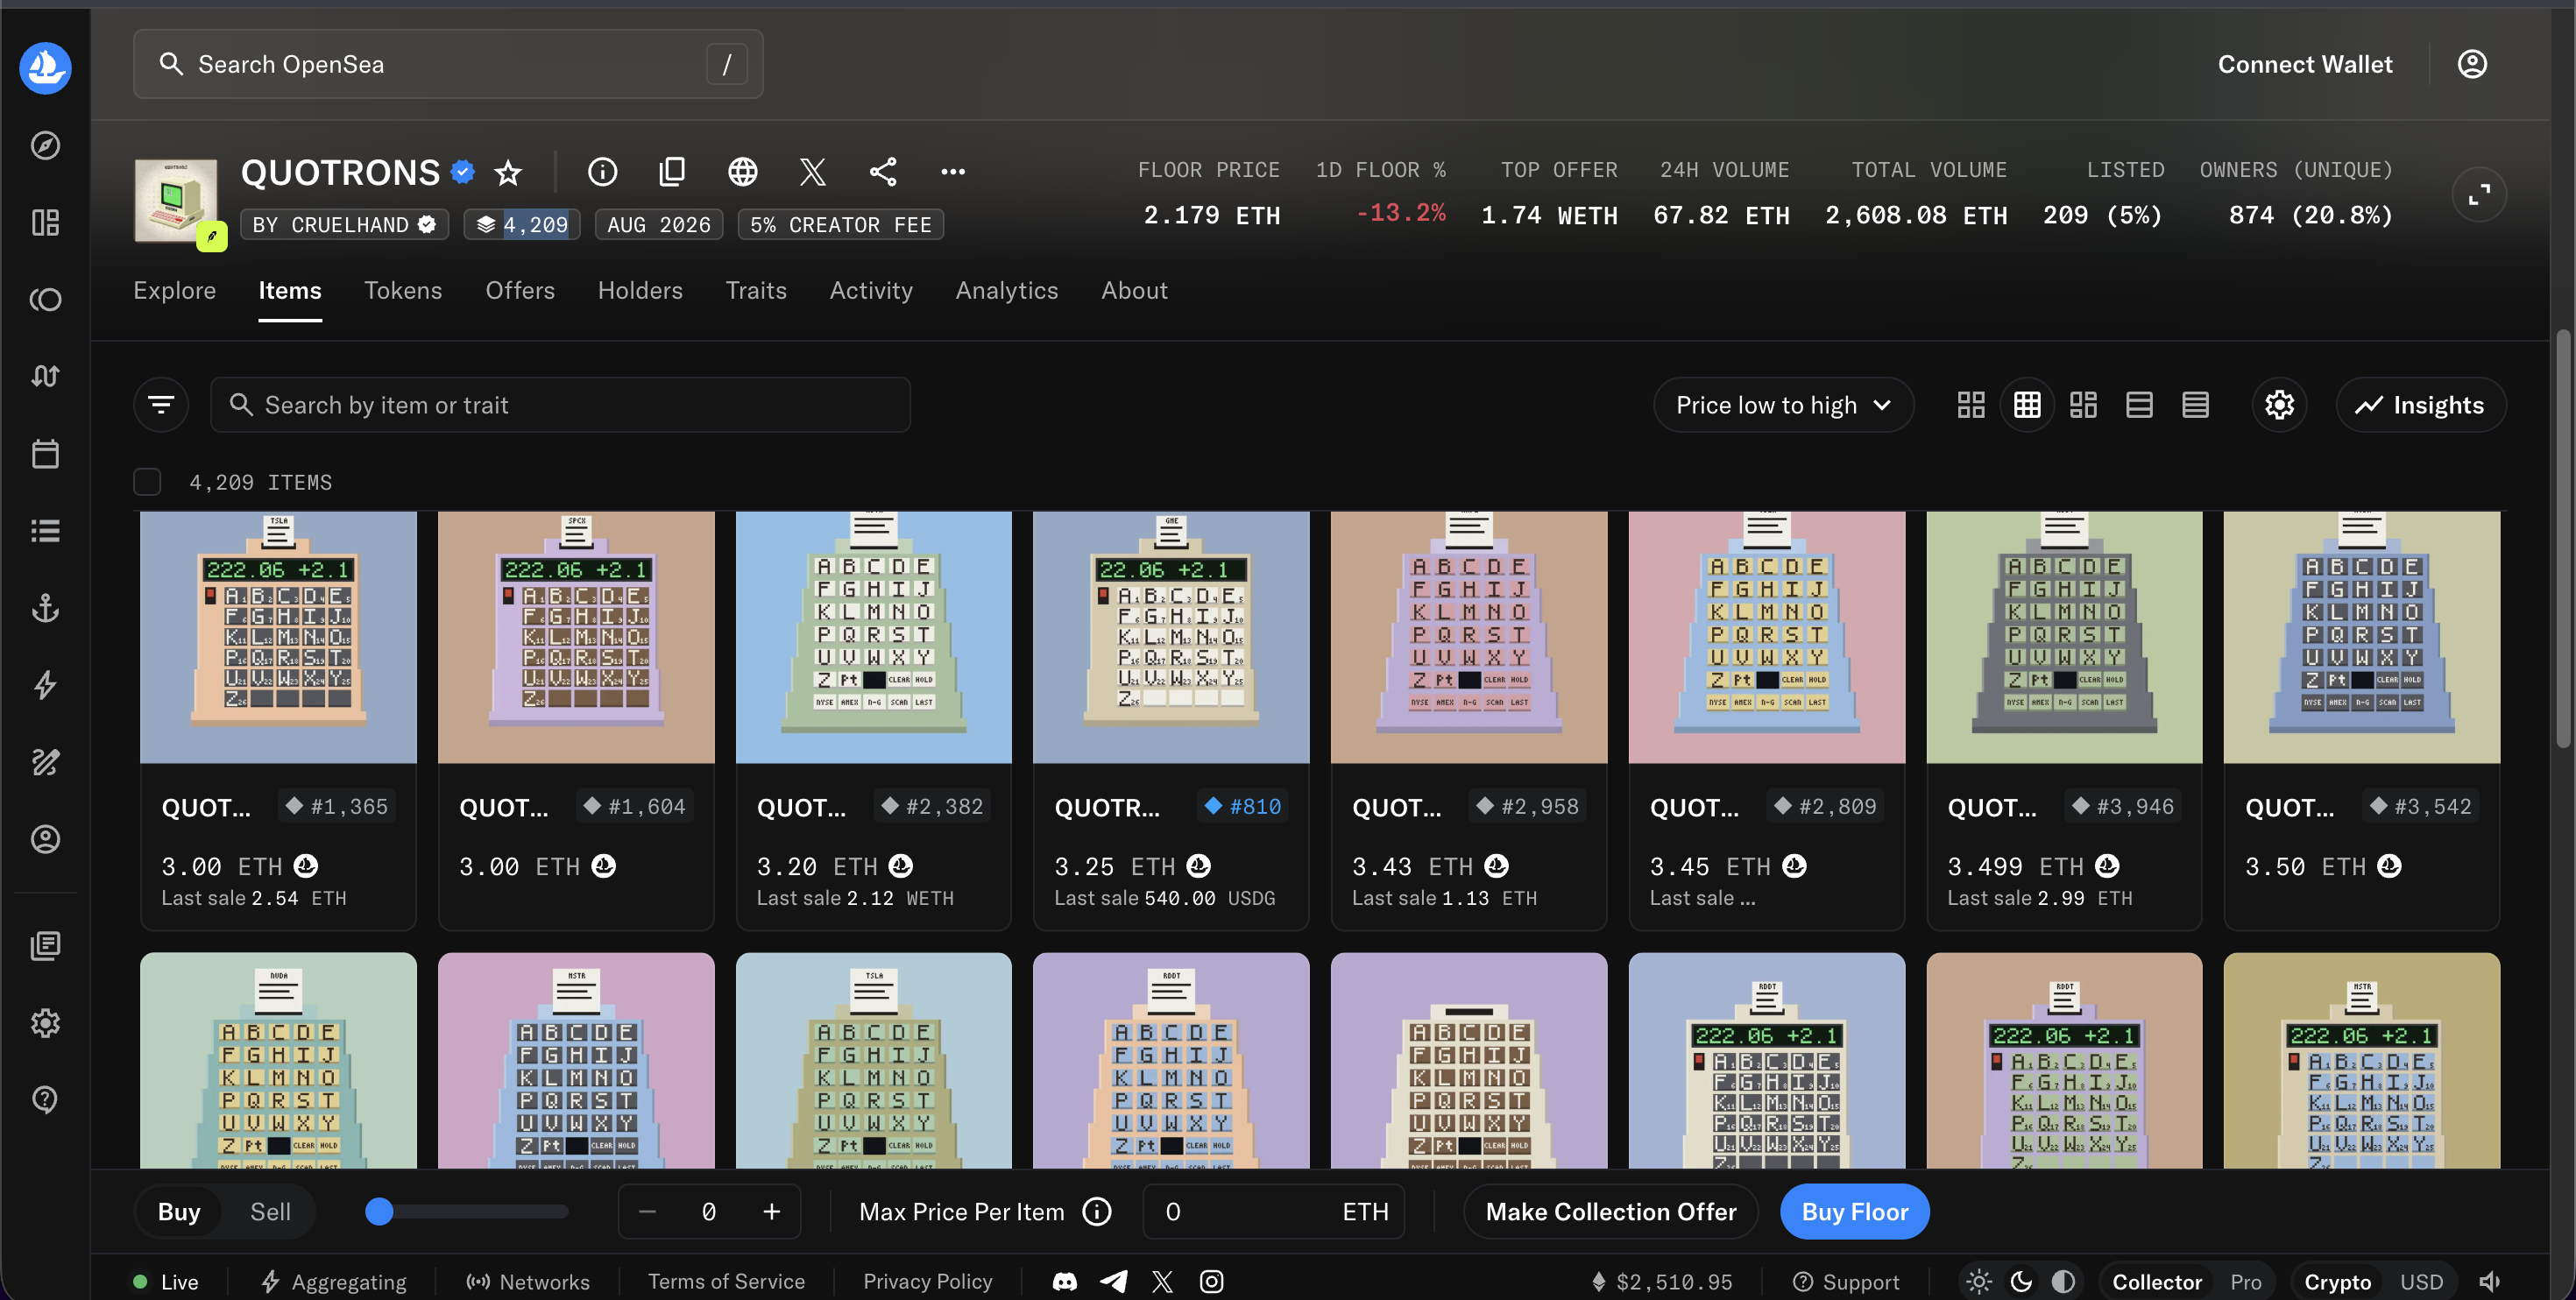Switch to system contrast theme icon

click(2063, 1282)
